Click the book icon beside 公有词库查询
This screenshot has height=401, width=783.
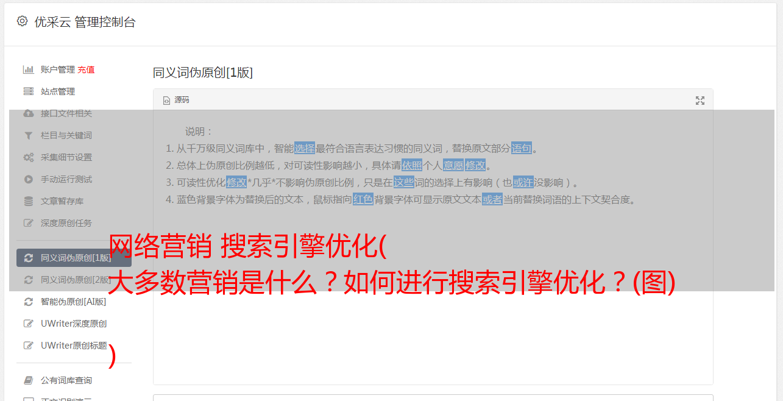(x=28, y=380)
